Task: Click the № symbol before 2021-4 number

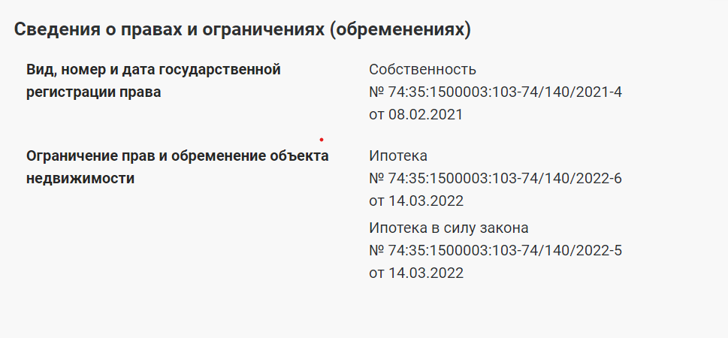Action: 376,92
